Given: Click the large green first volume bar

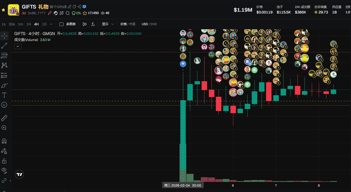Looking at the screenshot, I should (183, 163).
